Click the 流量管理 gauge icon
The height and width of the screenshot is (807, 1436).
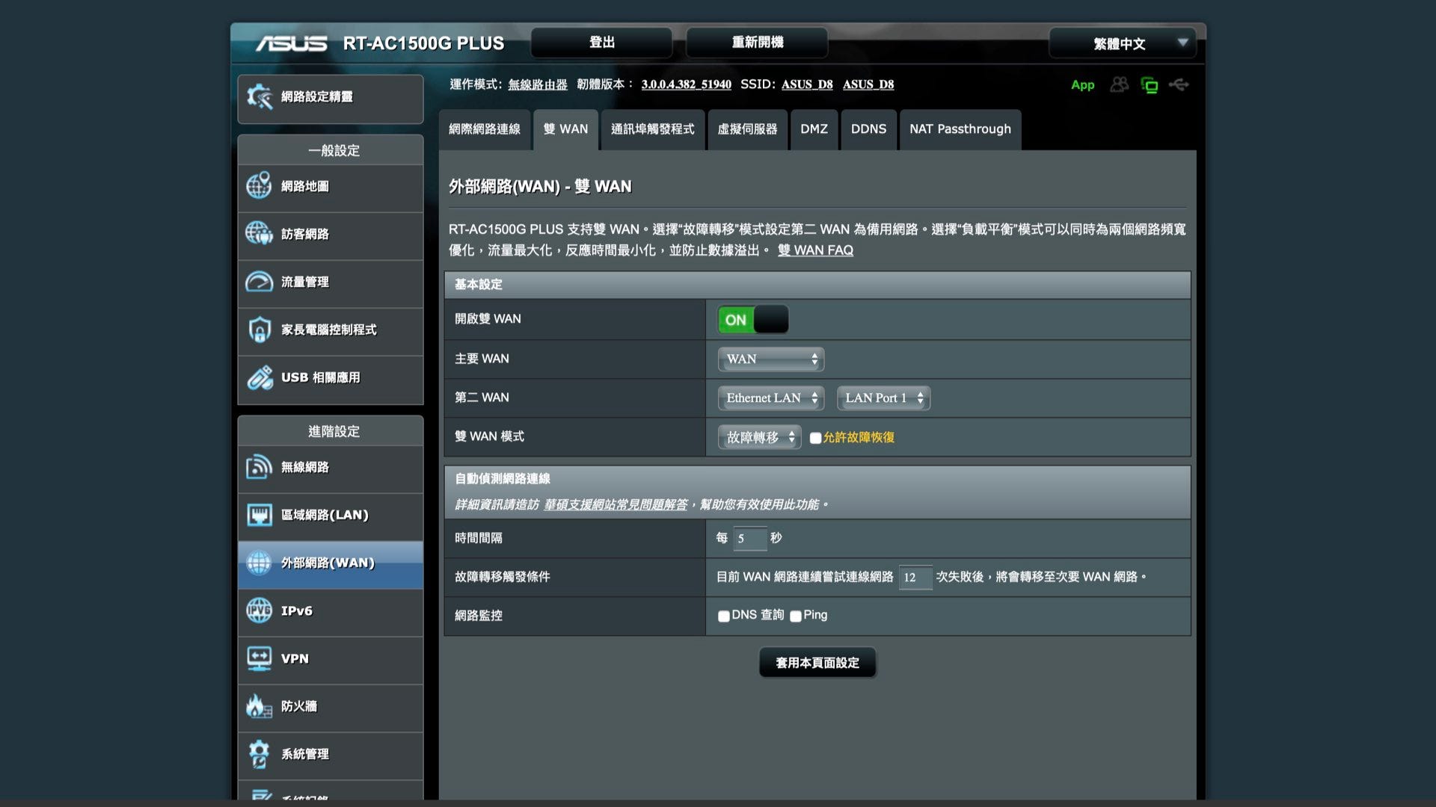click(259, 282)
